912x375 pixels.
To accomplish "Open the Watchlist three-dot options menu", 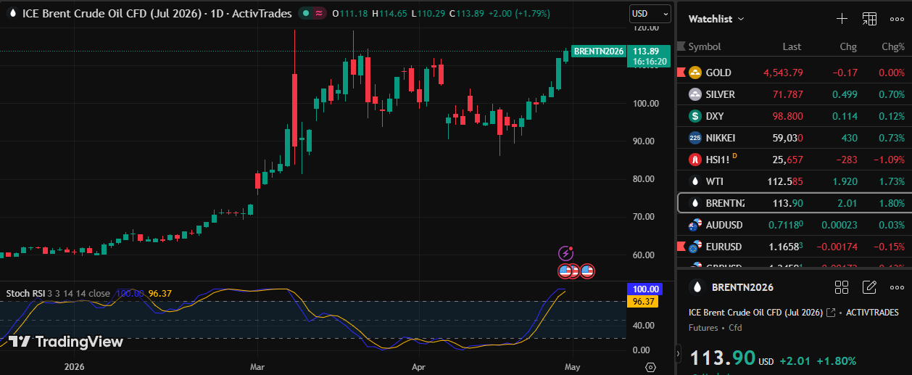I will 897,19.
